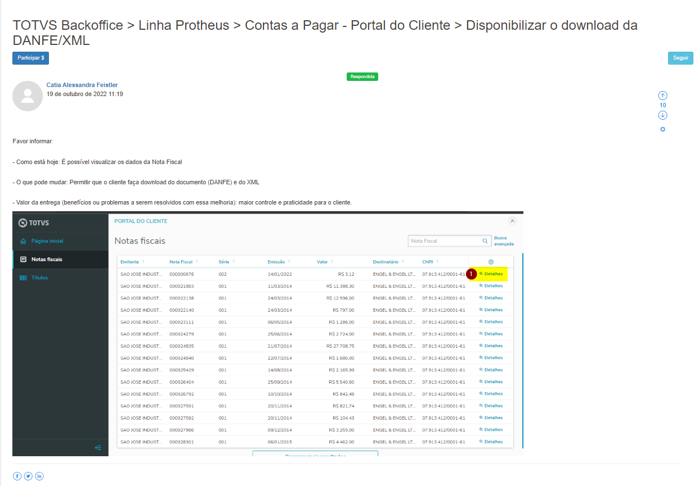Click the upvote arrow above the vote count
Image resolution: width=699 pixels, height=486 pixels.
pos(662,96)
